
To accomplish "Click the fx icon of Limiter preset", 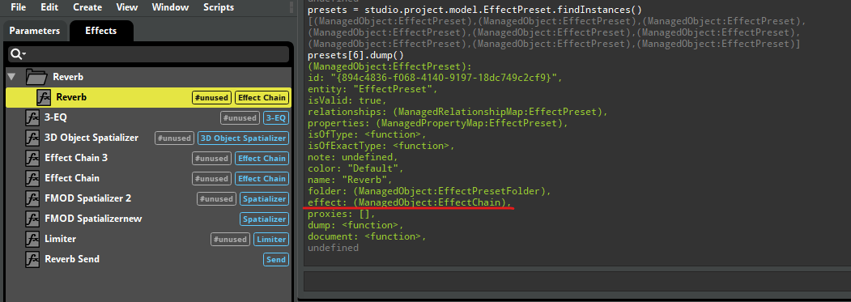I will (x=32, y=239).
